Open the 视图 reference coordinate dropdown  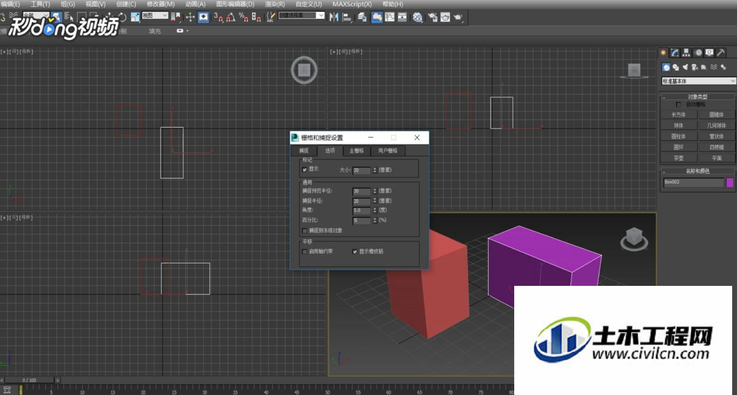[155, 15]
